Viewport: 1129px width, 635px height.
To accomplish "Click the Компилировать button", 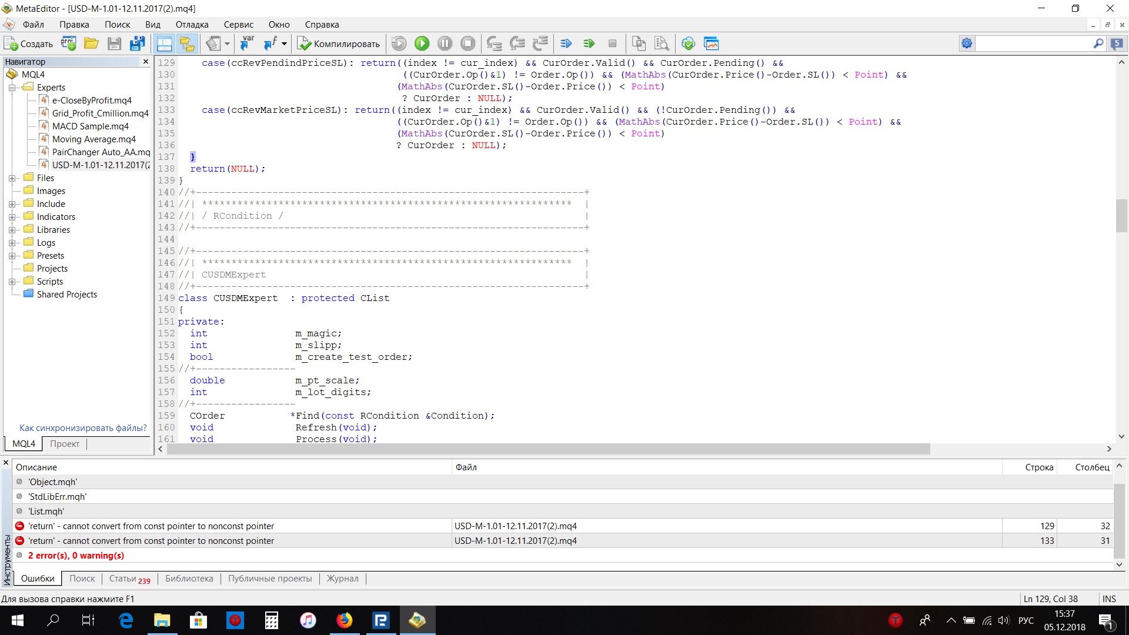I will 339,44.
